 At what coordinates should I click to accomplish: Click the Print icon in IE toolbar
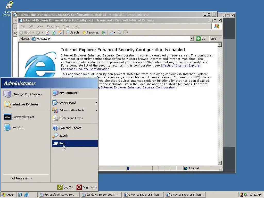119,32
